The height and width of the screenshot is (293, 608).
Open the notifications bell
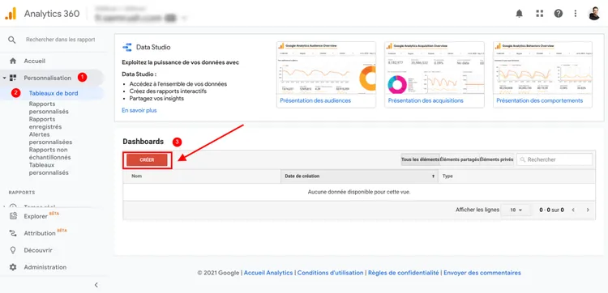[x=519, y=14]
